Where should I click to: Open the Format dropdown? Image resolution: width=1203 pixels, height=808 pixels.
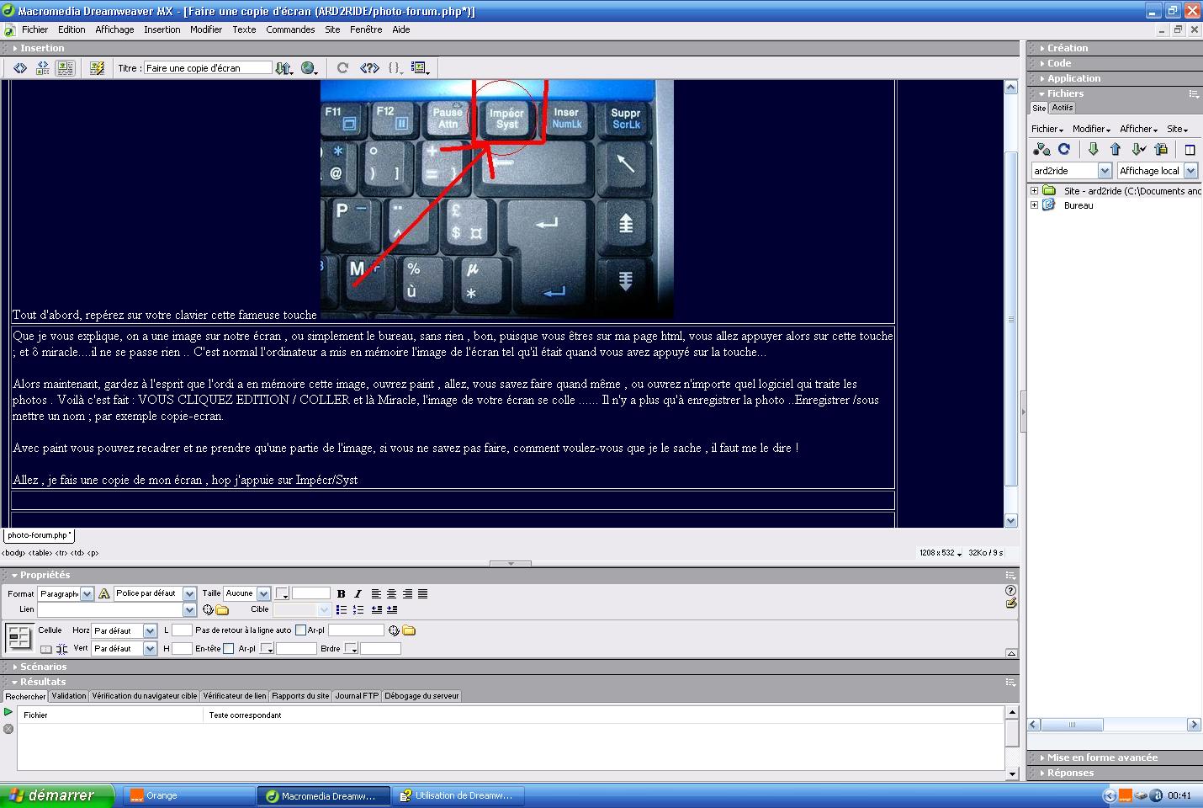point(87,593)
